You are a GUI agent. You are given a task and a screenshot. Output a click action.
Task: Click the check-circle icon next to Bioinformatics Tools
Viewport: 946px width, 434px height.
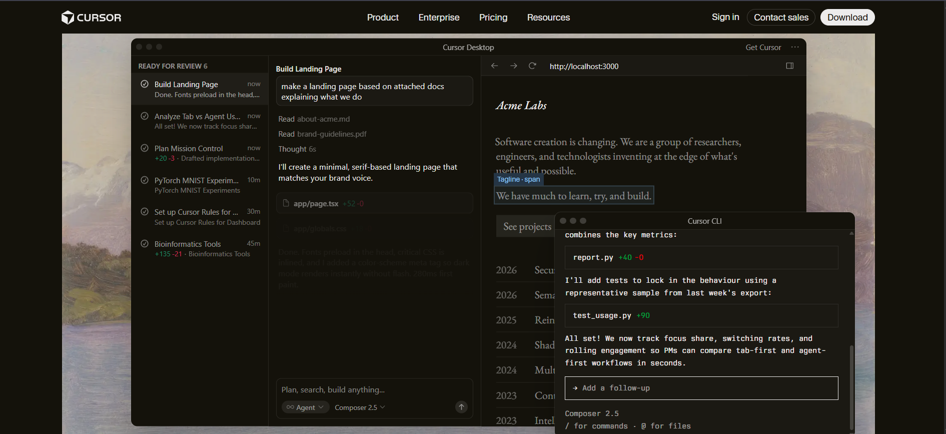(145, 243)
